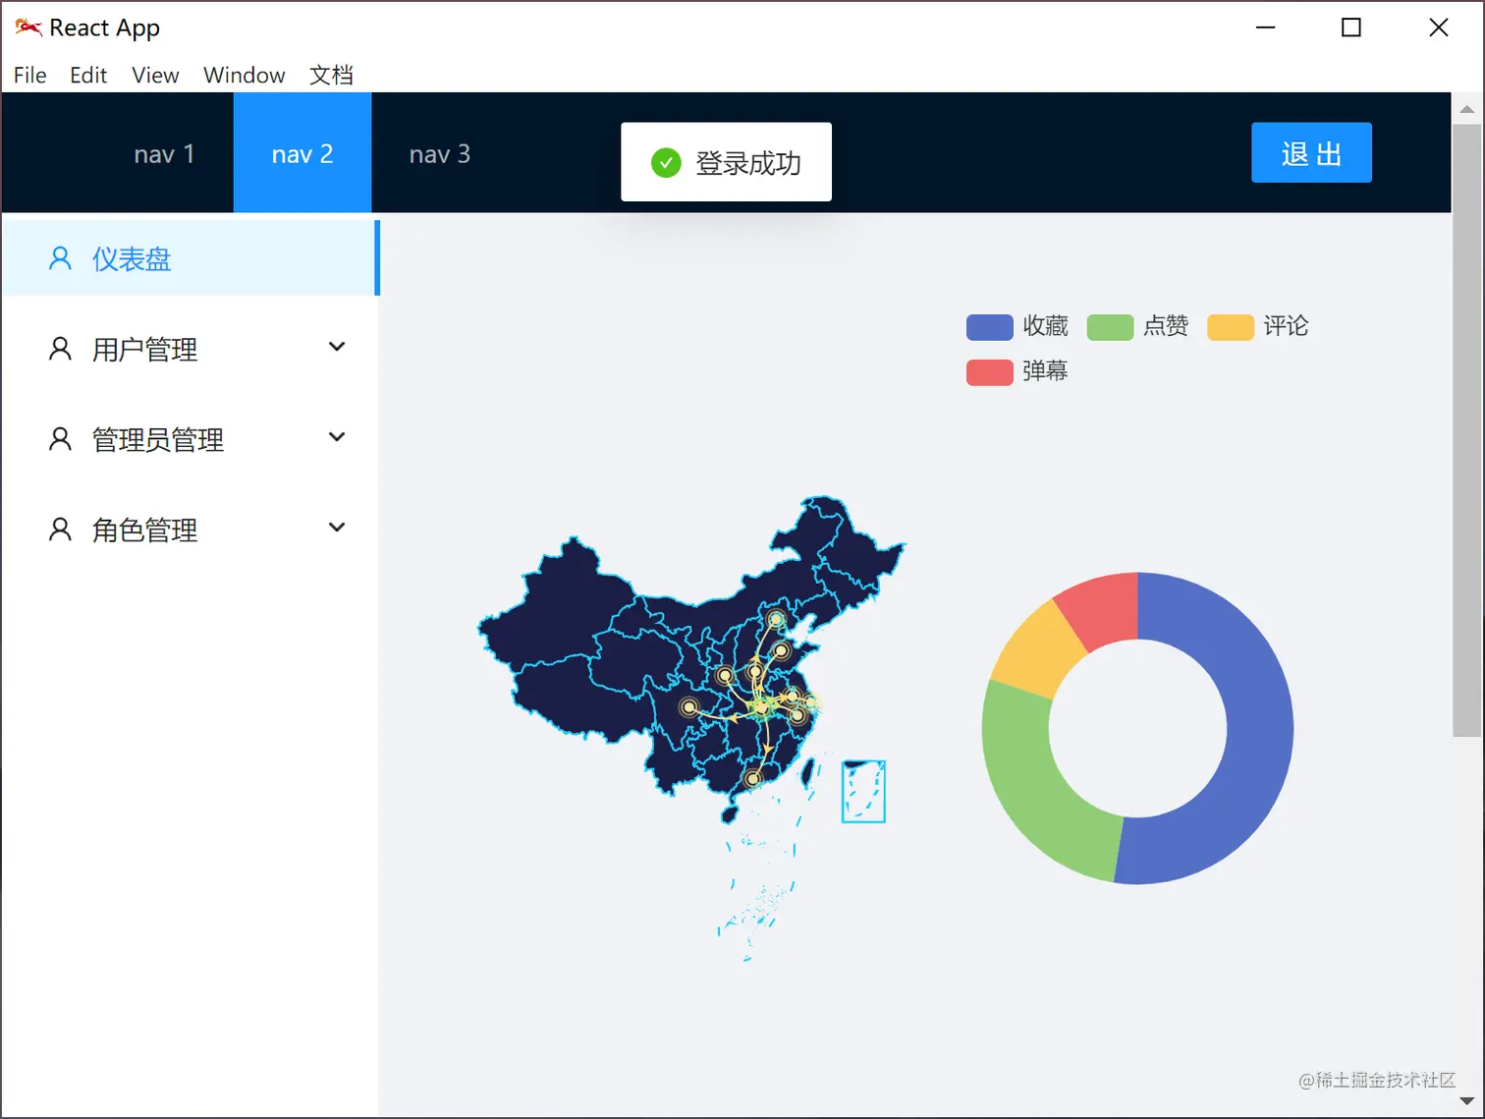The image size is (1485, 1119).
Task: Click the 退出 logout button
Action: pyautogui.click(x=1311, y=153)
